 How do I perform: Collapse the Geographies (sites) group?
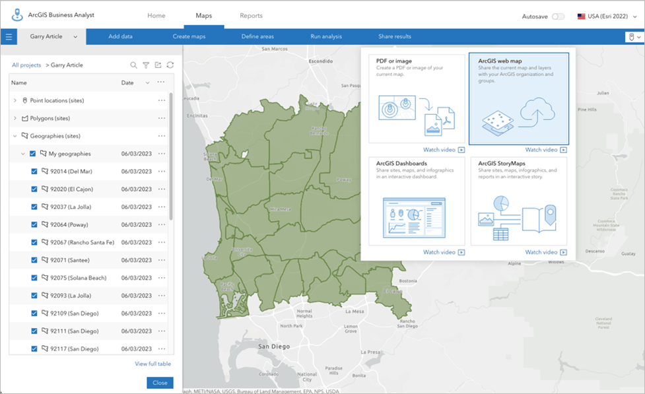tap(15, 136)
